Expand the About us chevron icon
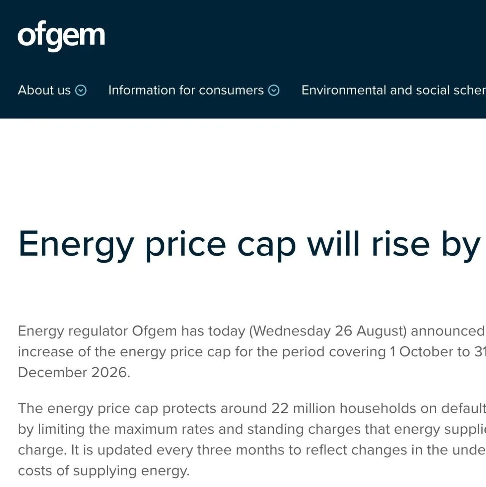 pos(81,90)
